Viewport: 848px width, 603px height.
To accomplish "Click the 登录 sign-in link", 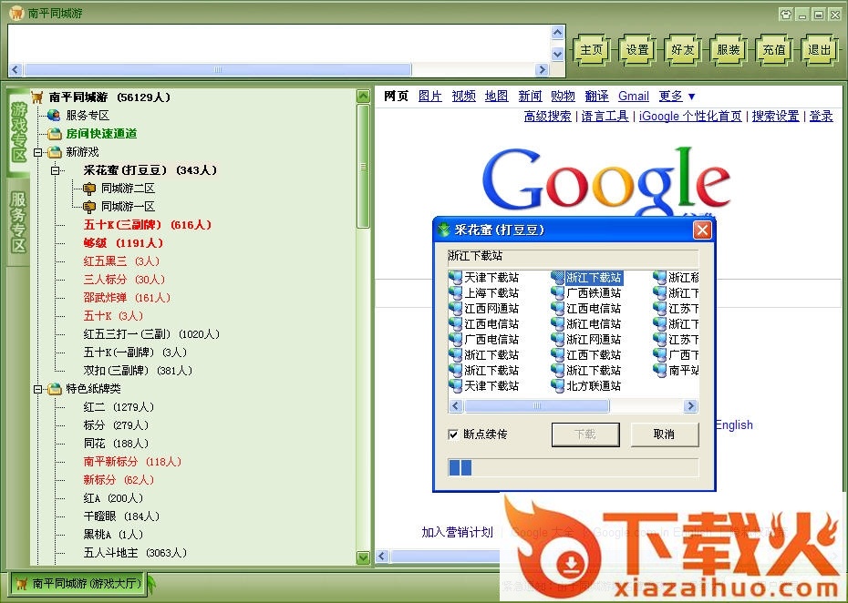I will pos(821,117).
